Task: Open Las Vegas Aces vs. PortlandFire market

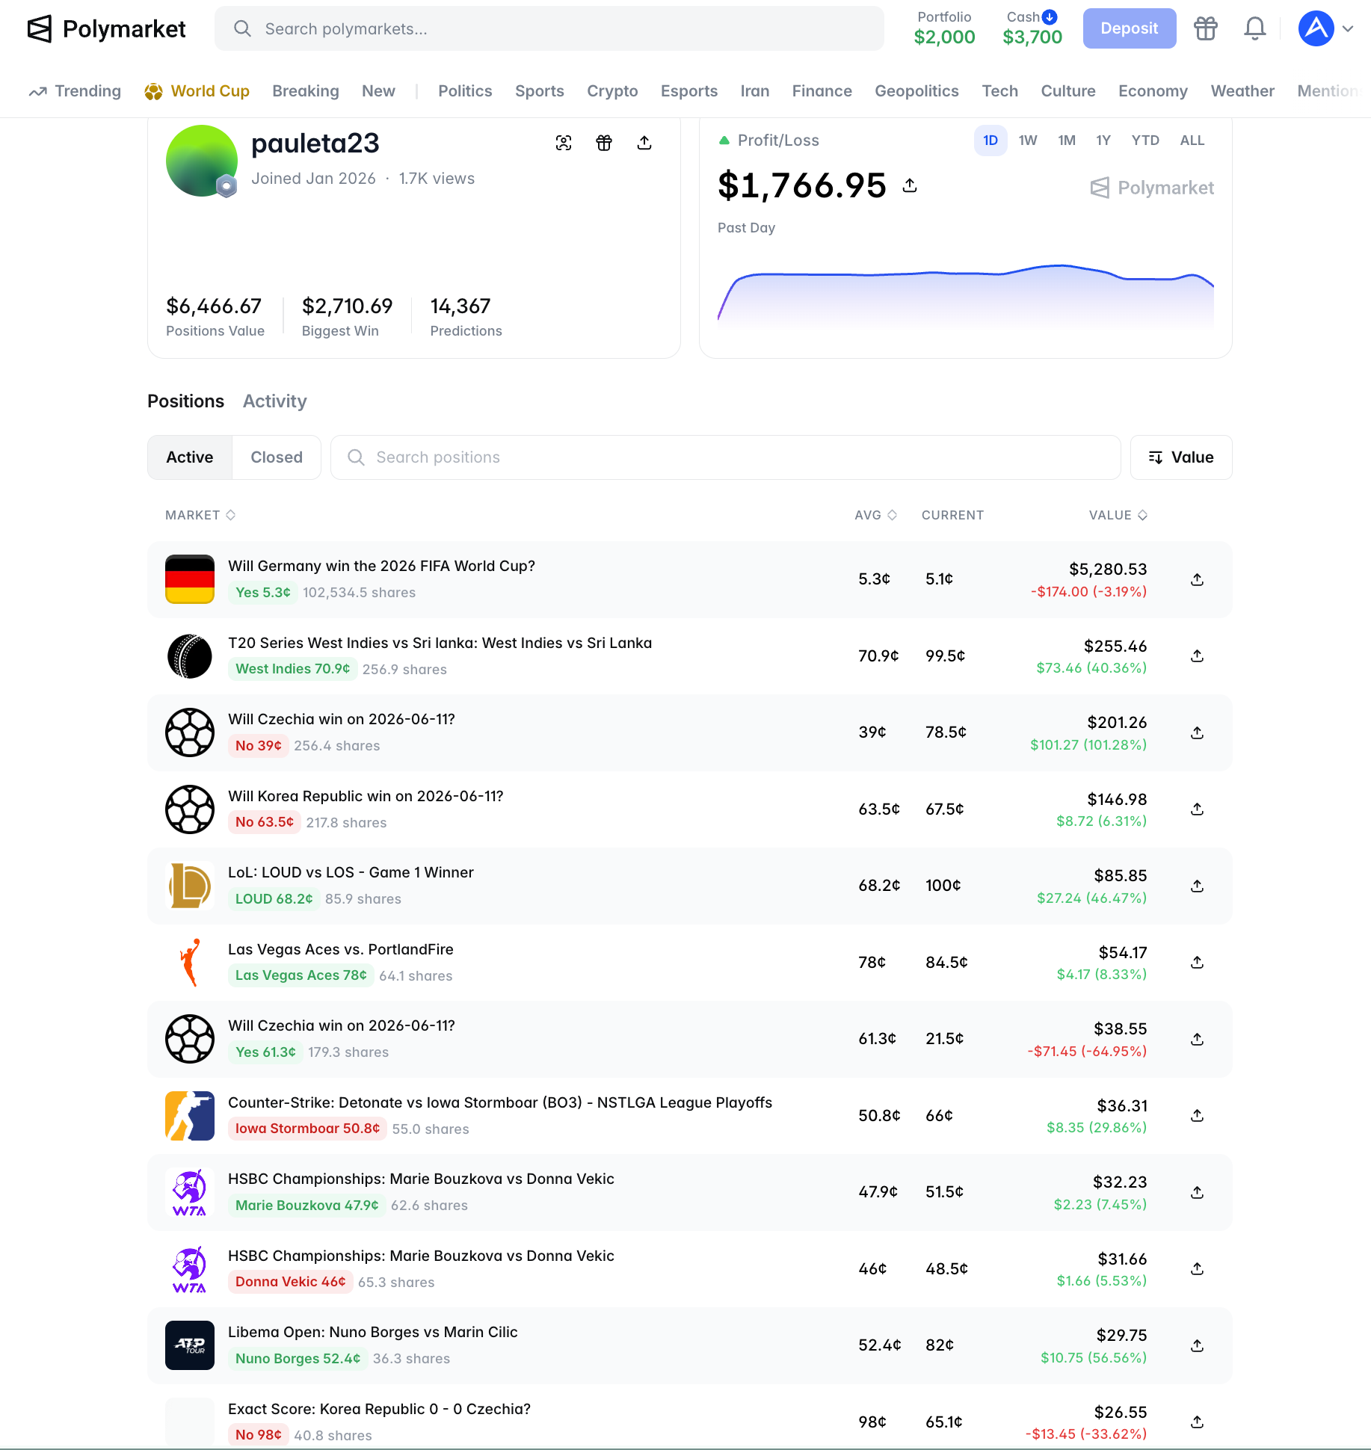Action: (x=340, y=949)
